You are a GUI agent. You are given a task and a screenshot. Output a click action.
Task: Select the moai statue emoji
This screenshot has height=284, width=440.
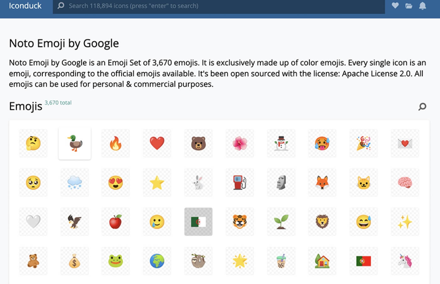(x=281, y=183)
